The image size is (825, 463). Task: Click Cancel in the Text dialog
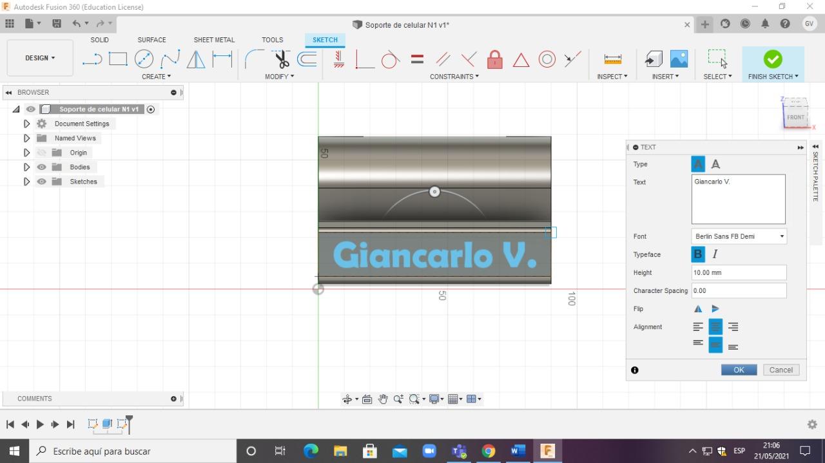781,370
